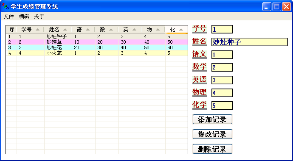This screenshot has height=161, width=293.
Task: Click the 删除记录 button
Action: pos(212,149)
